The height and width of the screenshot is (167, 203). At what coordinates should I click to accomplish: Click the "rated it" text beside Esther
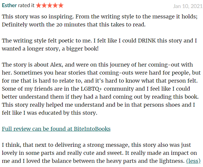click(26, 6)
